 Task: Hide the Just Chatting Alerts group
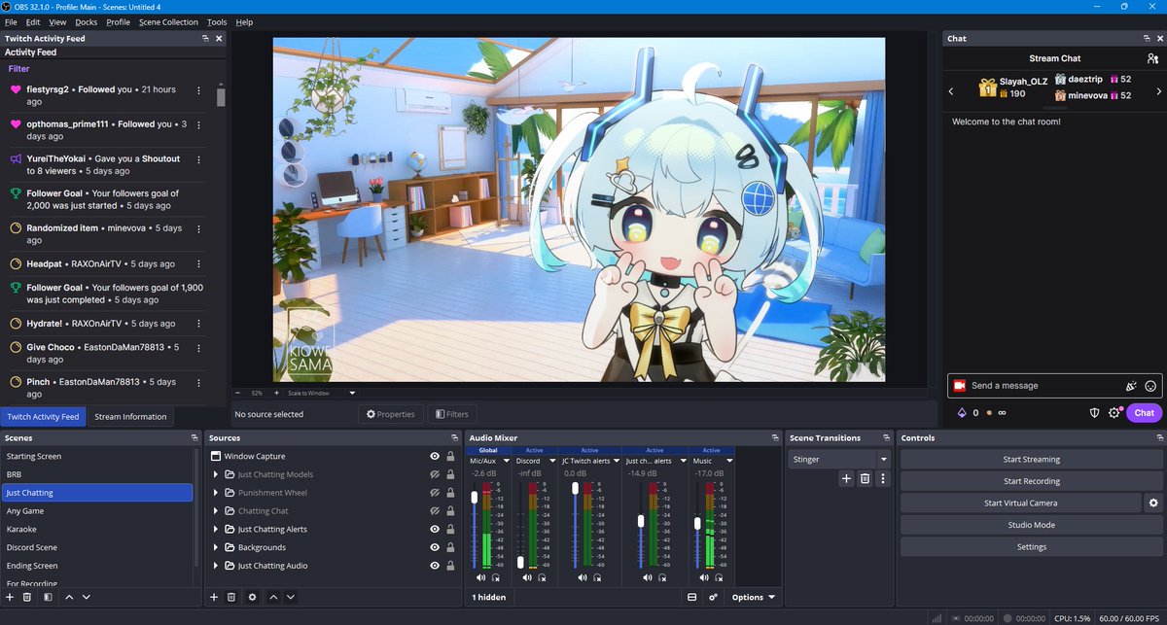pos(435,529)
